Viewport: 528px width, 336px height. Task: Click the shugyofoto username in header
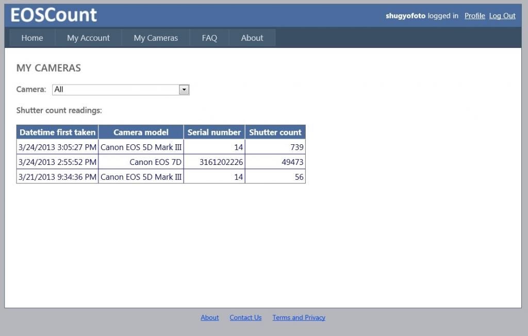[405, 16]
